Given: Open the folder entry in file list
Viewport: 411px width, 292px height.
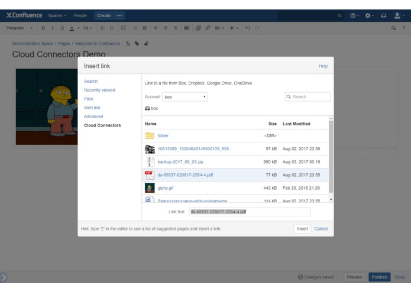Looking at the screenshot, I should click(163, 135).
